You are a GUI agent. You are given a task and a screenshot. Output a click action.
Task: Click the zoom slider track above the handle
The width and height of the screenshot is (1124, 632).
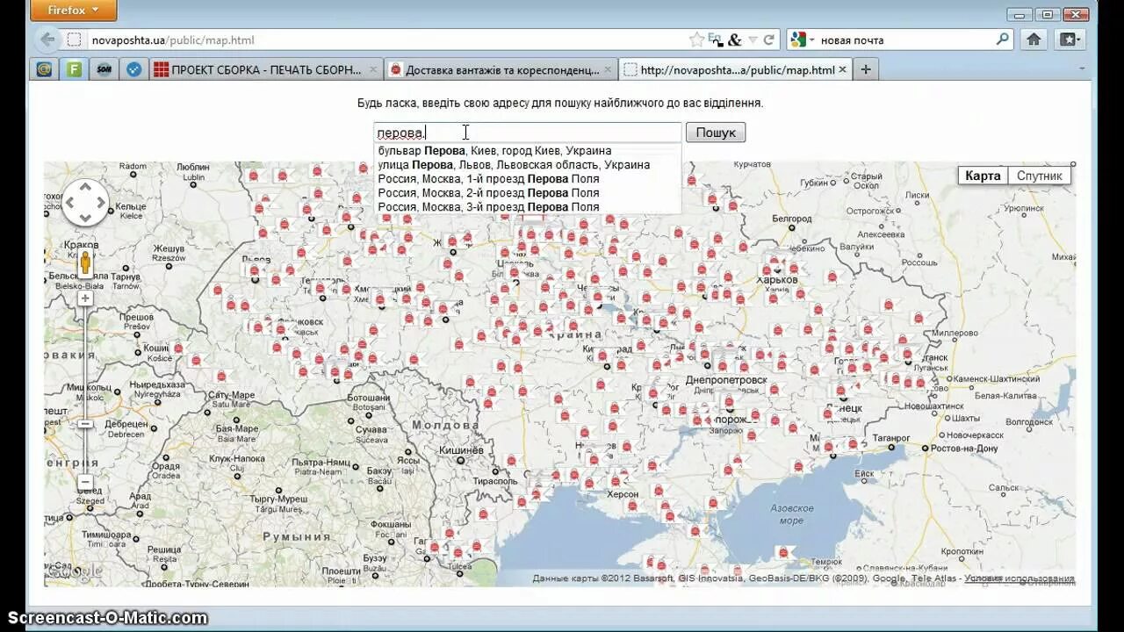click(85, 362)
